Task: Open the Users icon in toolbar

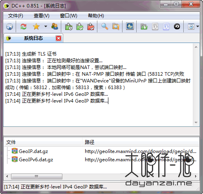Action: [x=55, y=26]
